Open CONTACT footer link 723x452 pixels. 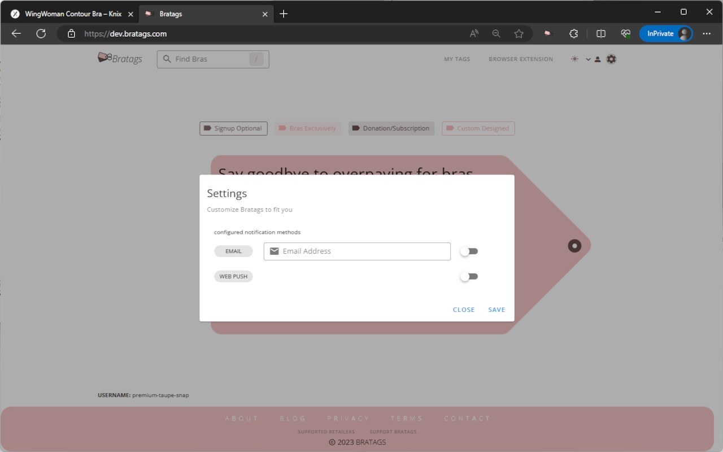pyautogui.click(x=467, y=419)
